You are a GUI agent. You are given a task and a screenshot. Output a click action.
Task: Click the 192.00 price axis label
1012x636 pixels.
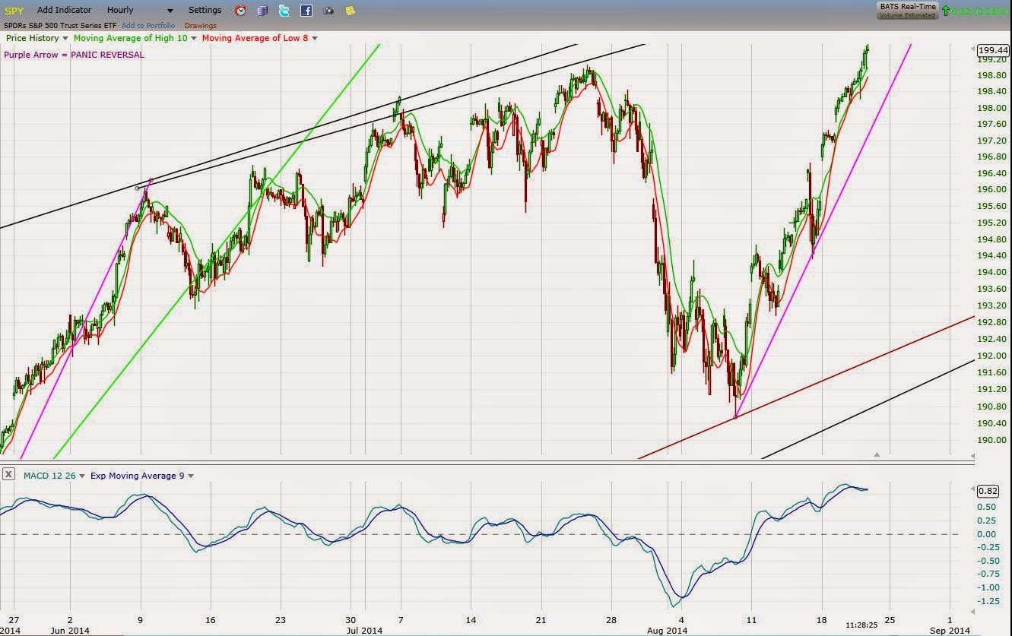(x=992, y=356)
